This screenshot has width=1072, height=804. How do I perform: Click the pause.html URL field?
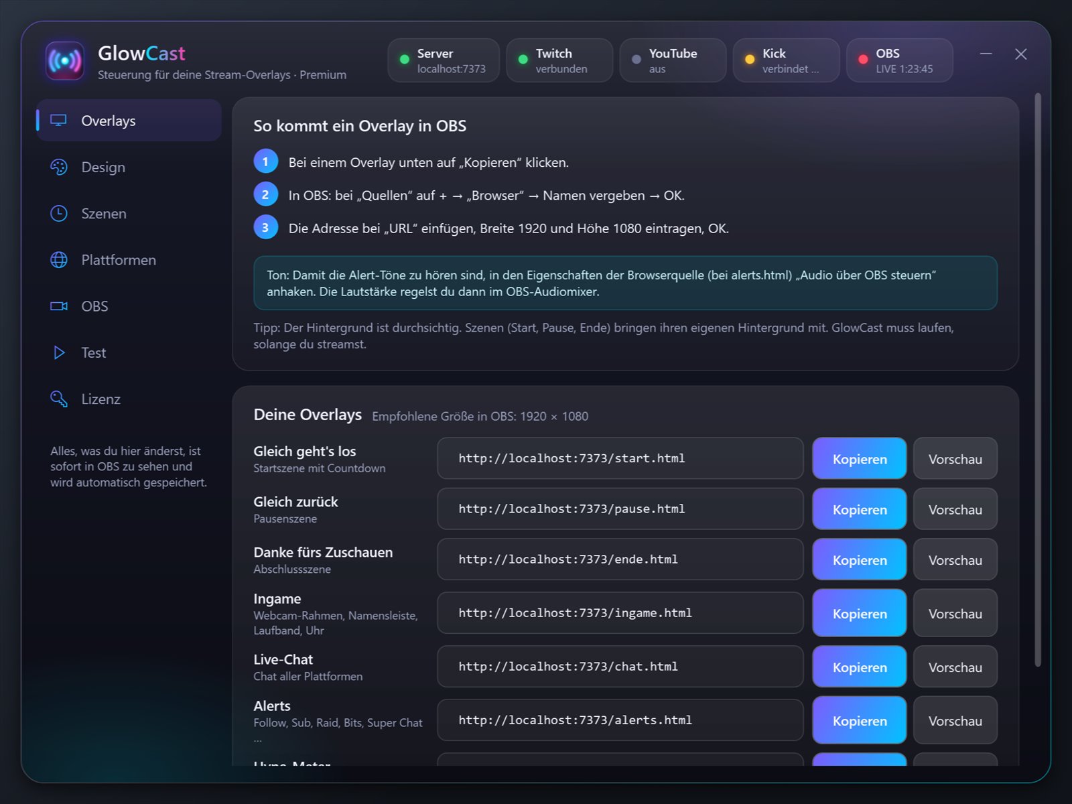(x=620, y=509)
